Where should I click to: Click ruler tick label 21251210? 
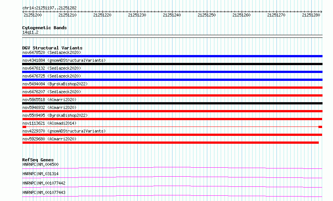pyautogui.click(x=67, y=15)
